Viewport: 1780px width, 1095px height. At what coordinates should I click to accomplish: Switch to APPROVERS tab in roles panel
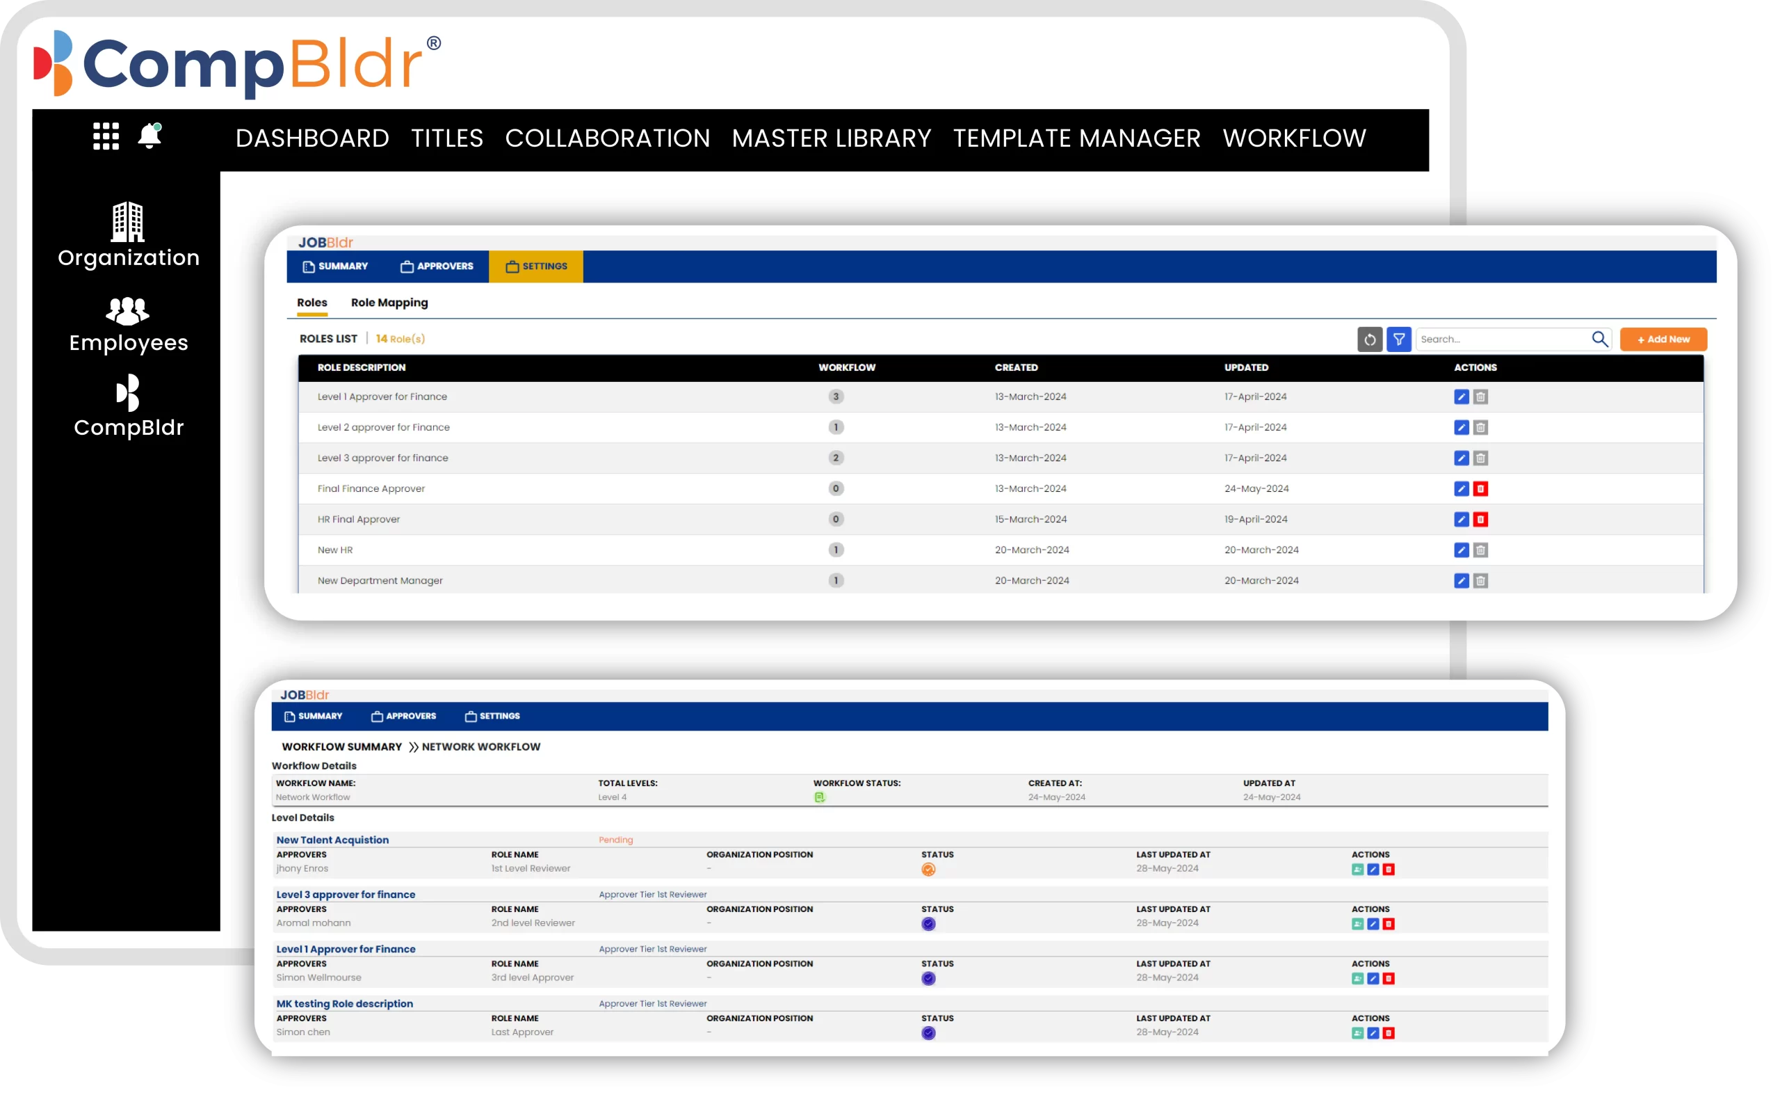pos(437,266)
